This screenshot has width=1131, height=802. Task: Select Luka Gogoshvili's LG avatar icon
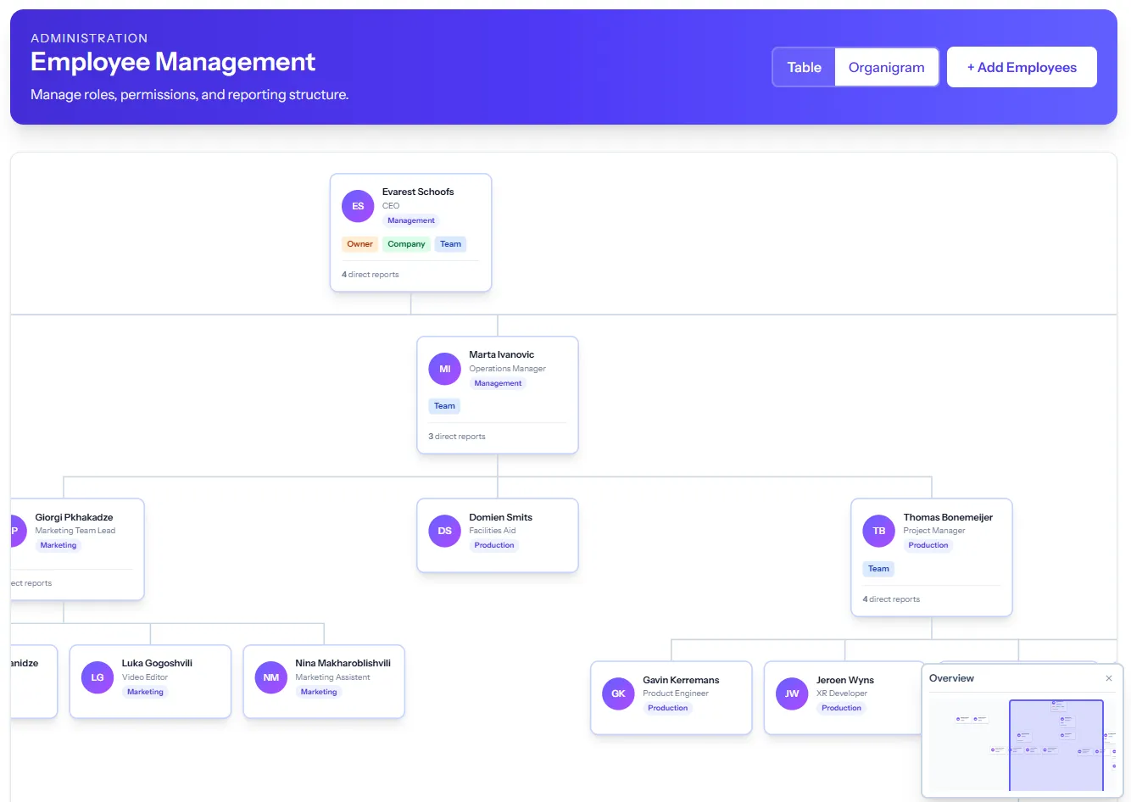(97, 677)
